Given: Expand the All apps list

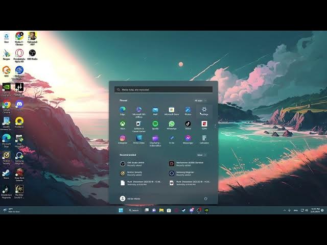Looking at the screenshot, I should 200,101.
